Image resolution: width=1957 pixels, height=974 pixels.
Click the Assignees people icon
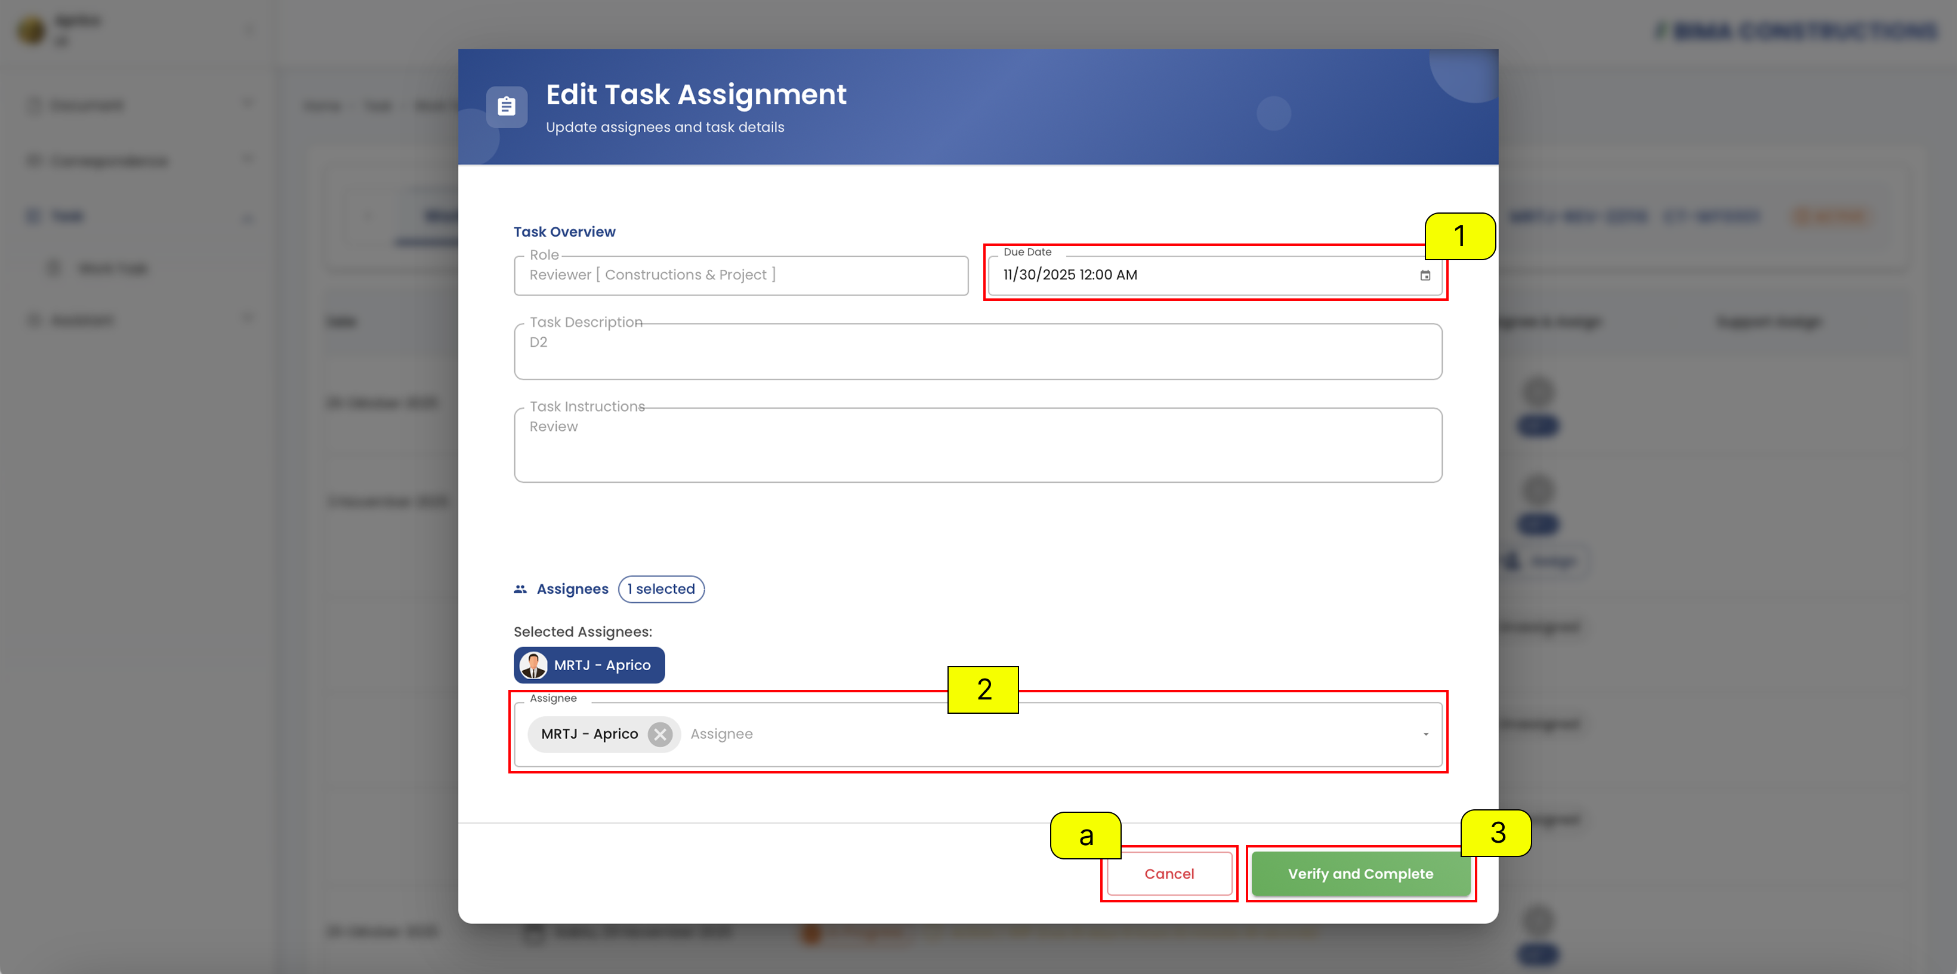520,589
